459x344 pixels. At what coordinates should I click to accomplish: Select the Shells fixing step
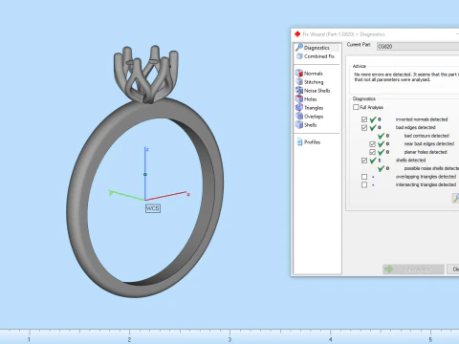tap(306, 125)
